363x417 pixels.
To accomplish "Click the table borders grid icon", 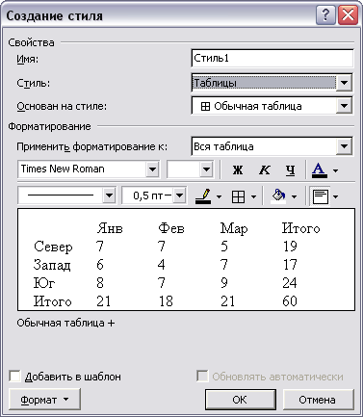I will tap(238, 196).
